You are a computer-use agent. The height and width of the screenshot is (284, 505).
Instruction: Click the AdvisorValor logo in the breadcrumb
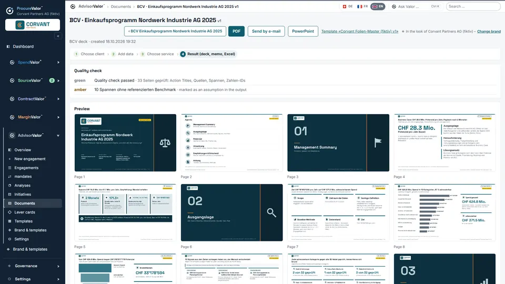(x=73, y=6)
